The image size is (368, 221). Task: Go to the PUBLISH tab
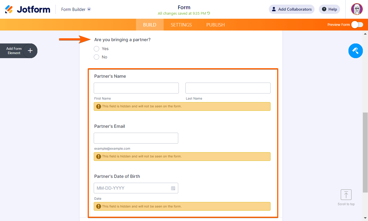(215, 25)
